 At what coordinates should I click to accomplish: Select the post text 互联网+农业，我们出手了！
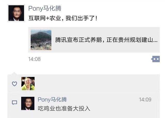pos(63,18)
